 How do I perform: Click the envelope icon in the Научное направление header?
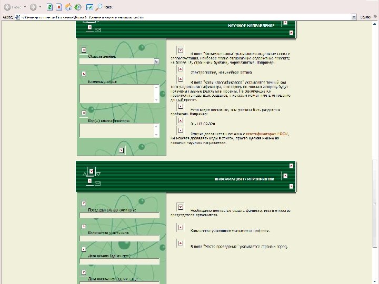pos(98,30)
